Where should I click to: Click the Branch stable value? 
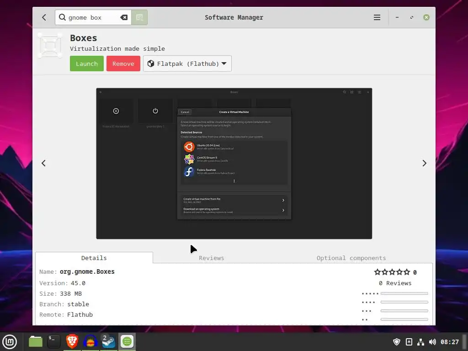(x=78, y=304)
